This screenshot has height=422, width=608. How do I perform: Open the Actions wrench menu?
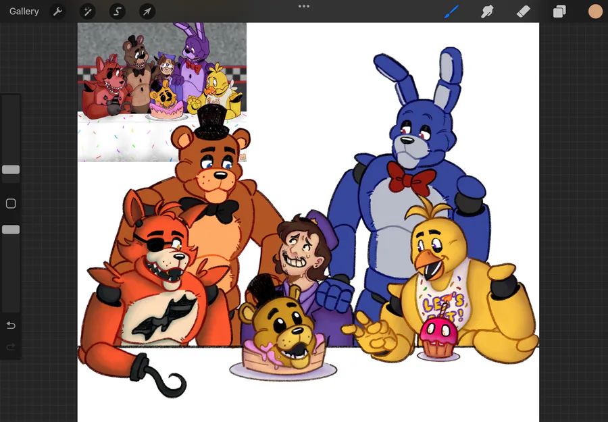point(57,11)
